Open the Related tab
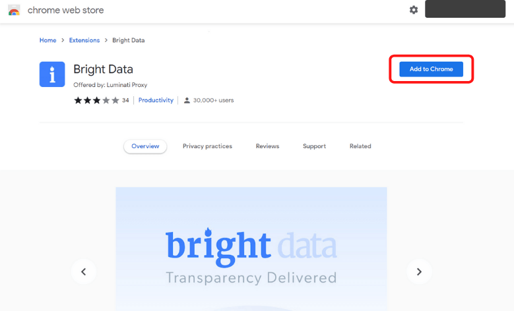The width and height of the screenshot is (514, 311). coord(360,146)
